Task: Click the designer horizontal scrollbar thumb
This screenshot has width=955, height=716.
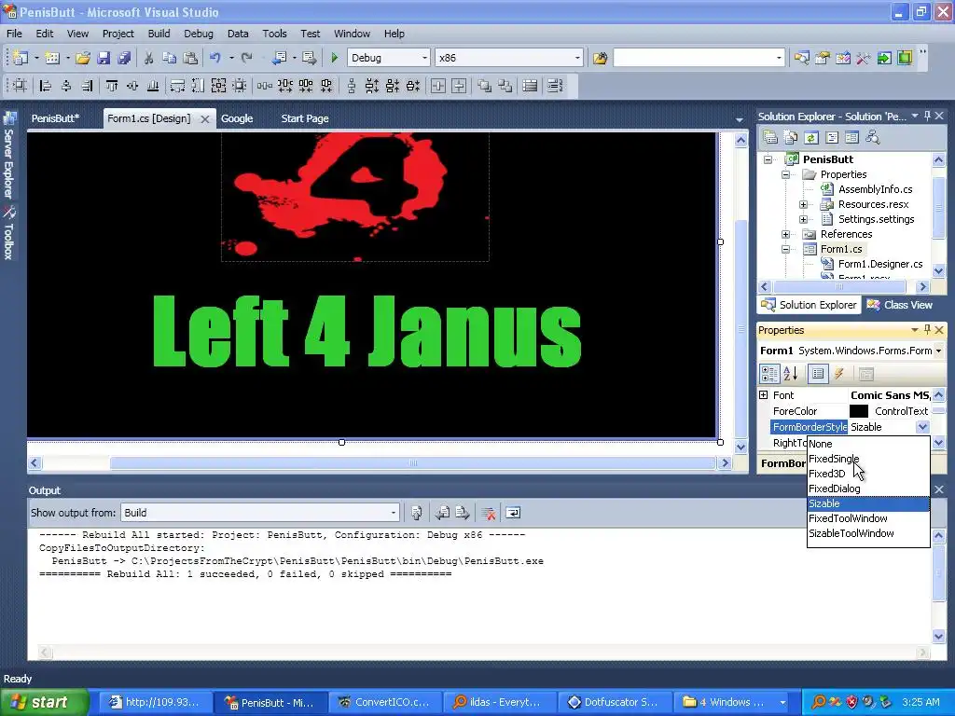Action: point(412,463)
